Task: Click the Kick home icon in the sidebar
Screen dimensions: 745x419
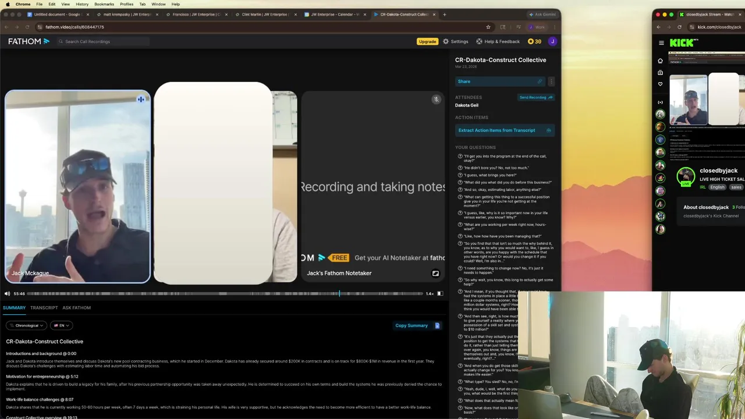Action: click(660, 61)
